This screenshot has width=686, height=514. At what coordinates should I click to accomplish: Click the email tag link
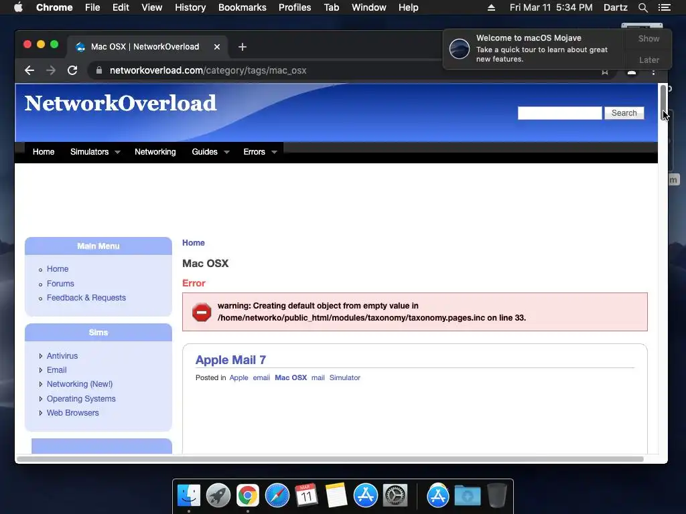point(261,377)
